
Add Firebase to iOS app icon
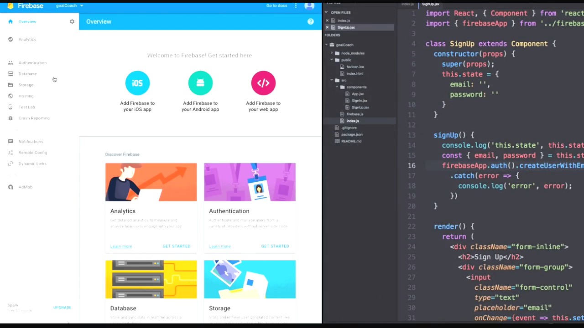[x=137, y=83]
